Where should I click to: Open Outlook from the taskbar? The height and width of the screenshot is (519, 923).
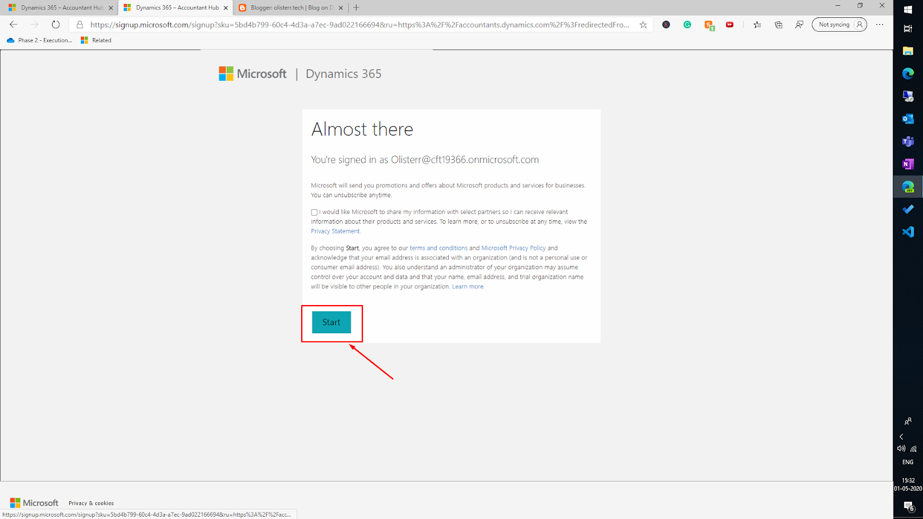point(908,119)
